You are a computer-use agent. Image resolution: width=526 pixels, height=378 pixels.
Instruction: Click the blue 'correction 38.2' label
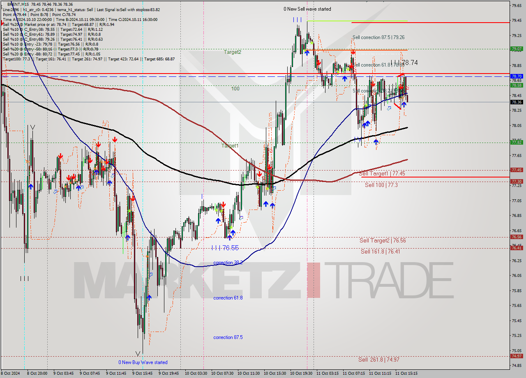[x=228, y=263]
